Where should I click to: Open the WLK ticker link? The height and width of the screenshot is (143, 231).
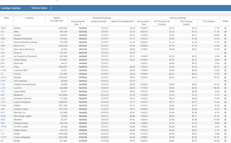point(3,98)
